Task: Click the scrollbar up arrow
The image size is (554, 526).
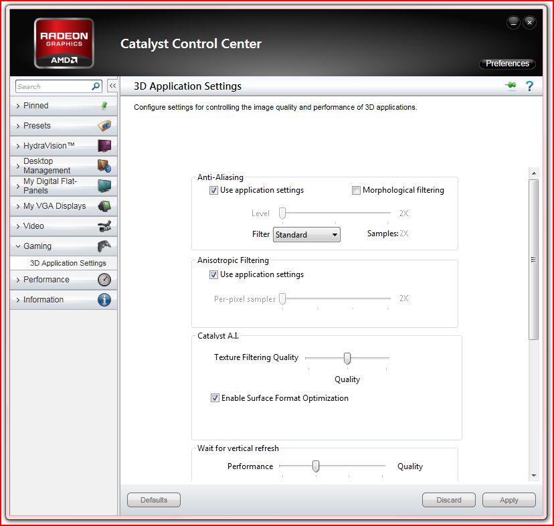Action: tap(534, 173)
